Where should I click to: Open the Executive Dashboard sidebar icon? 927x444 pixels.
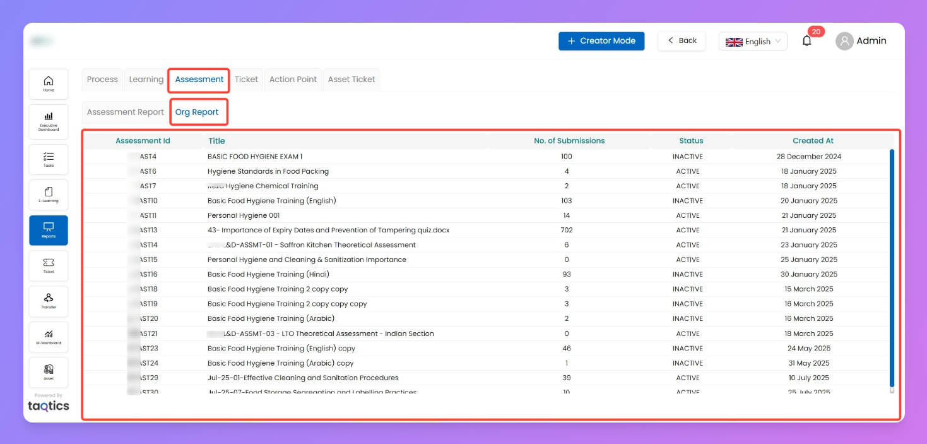coord(49,121)
